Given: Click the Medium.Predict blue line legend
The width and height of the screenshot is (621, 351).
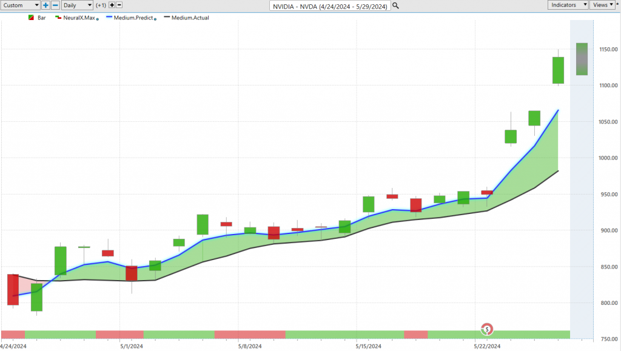Looking at the screenshot, I should click(x=109, y=18).
